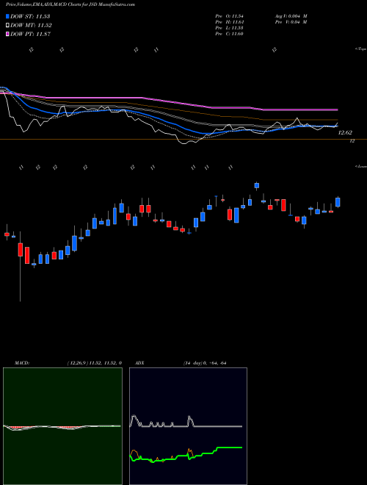Select the 'DOW ST: 11.53' legend label
Viewport: 367px width, 485px height.
(30, 16)
